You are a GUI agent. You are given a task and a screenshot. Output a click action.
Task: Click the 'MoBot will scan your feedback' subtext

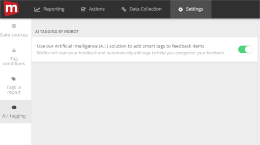pos(131,53)
